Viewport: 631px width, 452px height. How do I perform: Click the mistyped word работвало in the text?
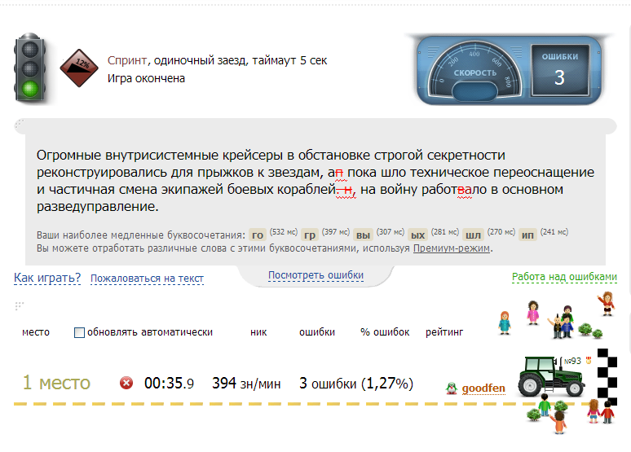click(453, 189)
